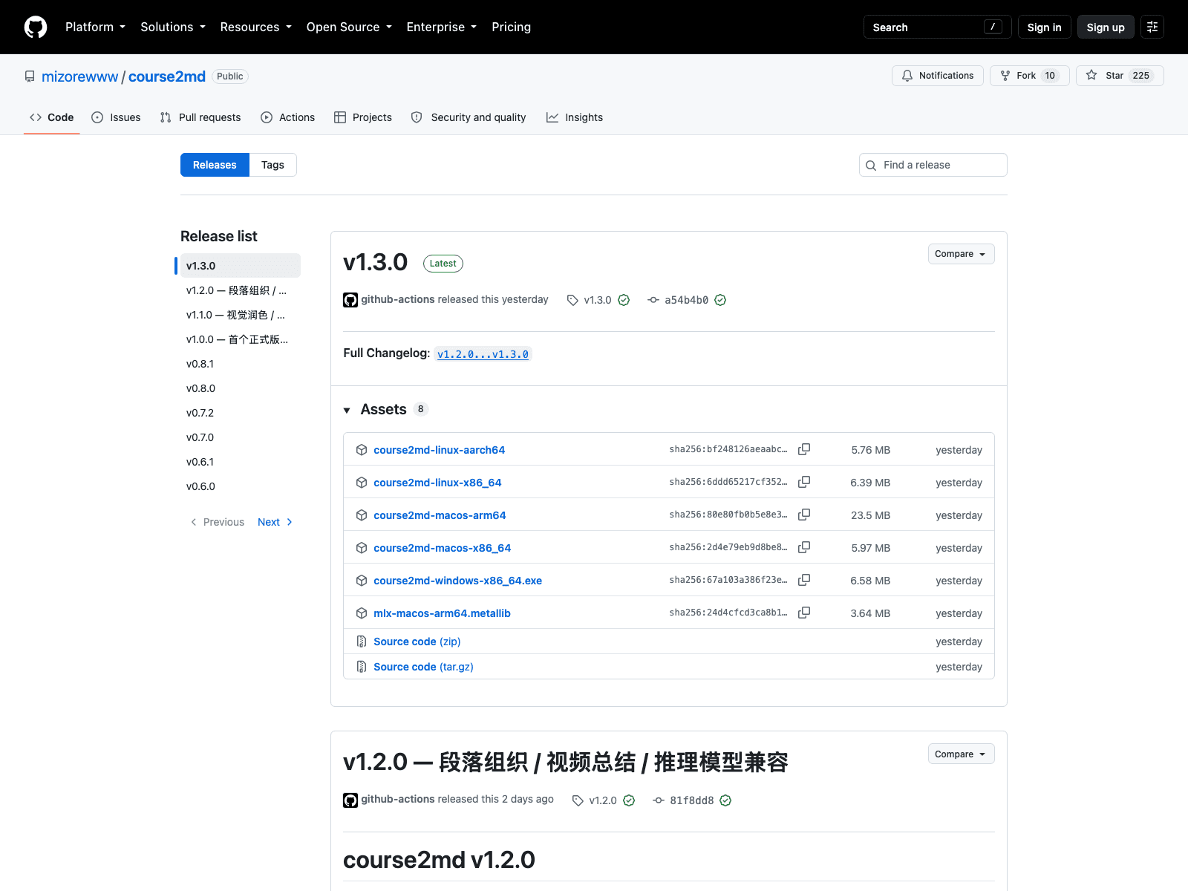
Task: Open the Open Source menu
Action: click(x=349, y=27)
